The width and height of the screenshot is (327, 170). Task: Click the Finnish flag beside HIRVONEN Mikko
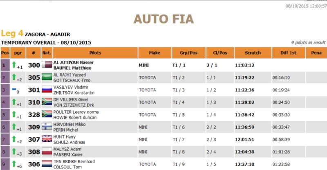coord(47,126)
